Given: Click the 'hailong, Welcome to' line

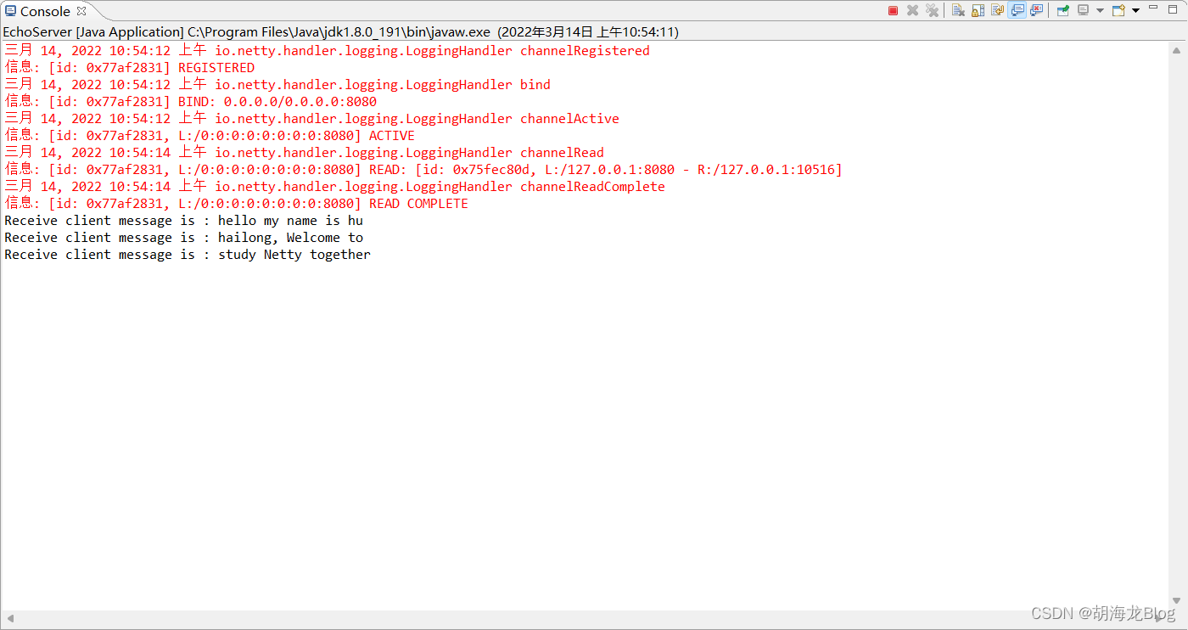Looking at the screenshot, I should 183,237.
